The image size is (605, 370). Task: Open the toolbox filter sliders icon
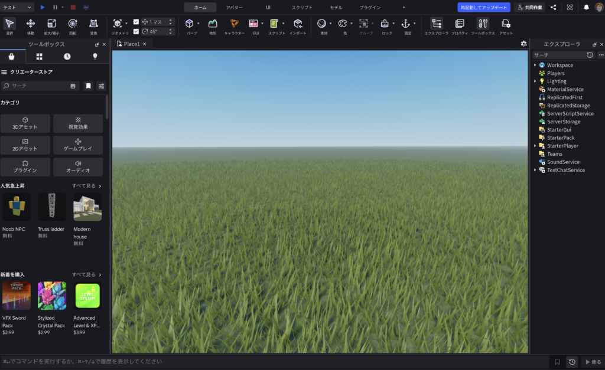point(102,86)
